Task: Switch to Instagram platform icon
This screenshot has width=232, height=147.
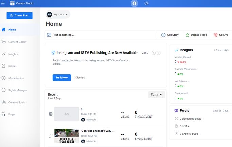Action: [147, 3]
